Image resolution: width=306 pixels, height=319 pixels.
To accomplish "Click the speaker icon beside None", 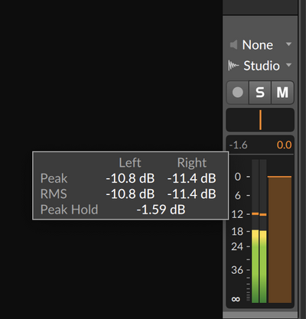I will click(x=233, y=44).
